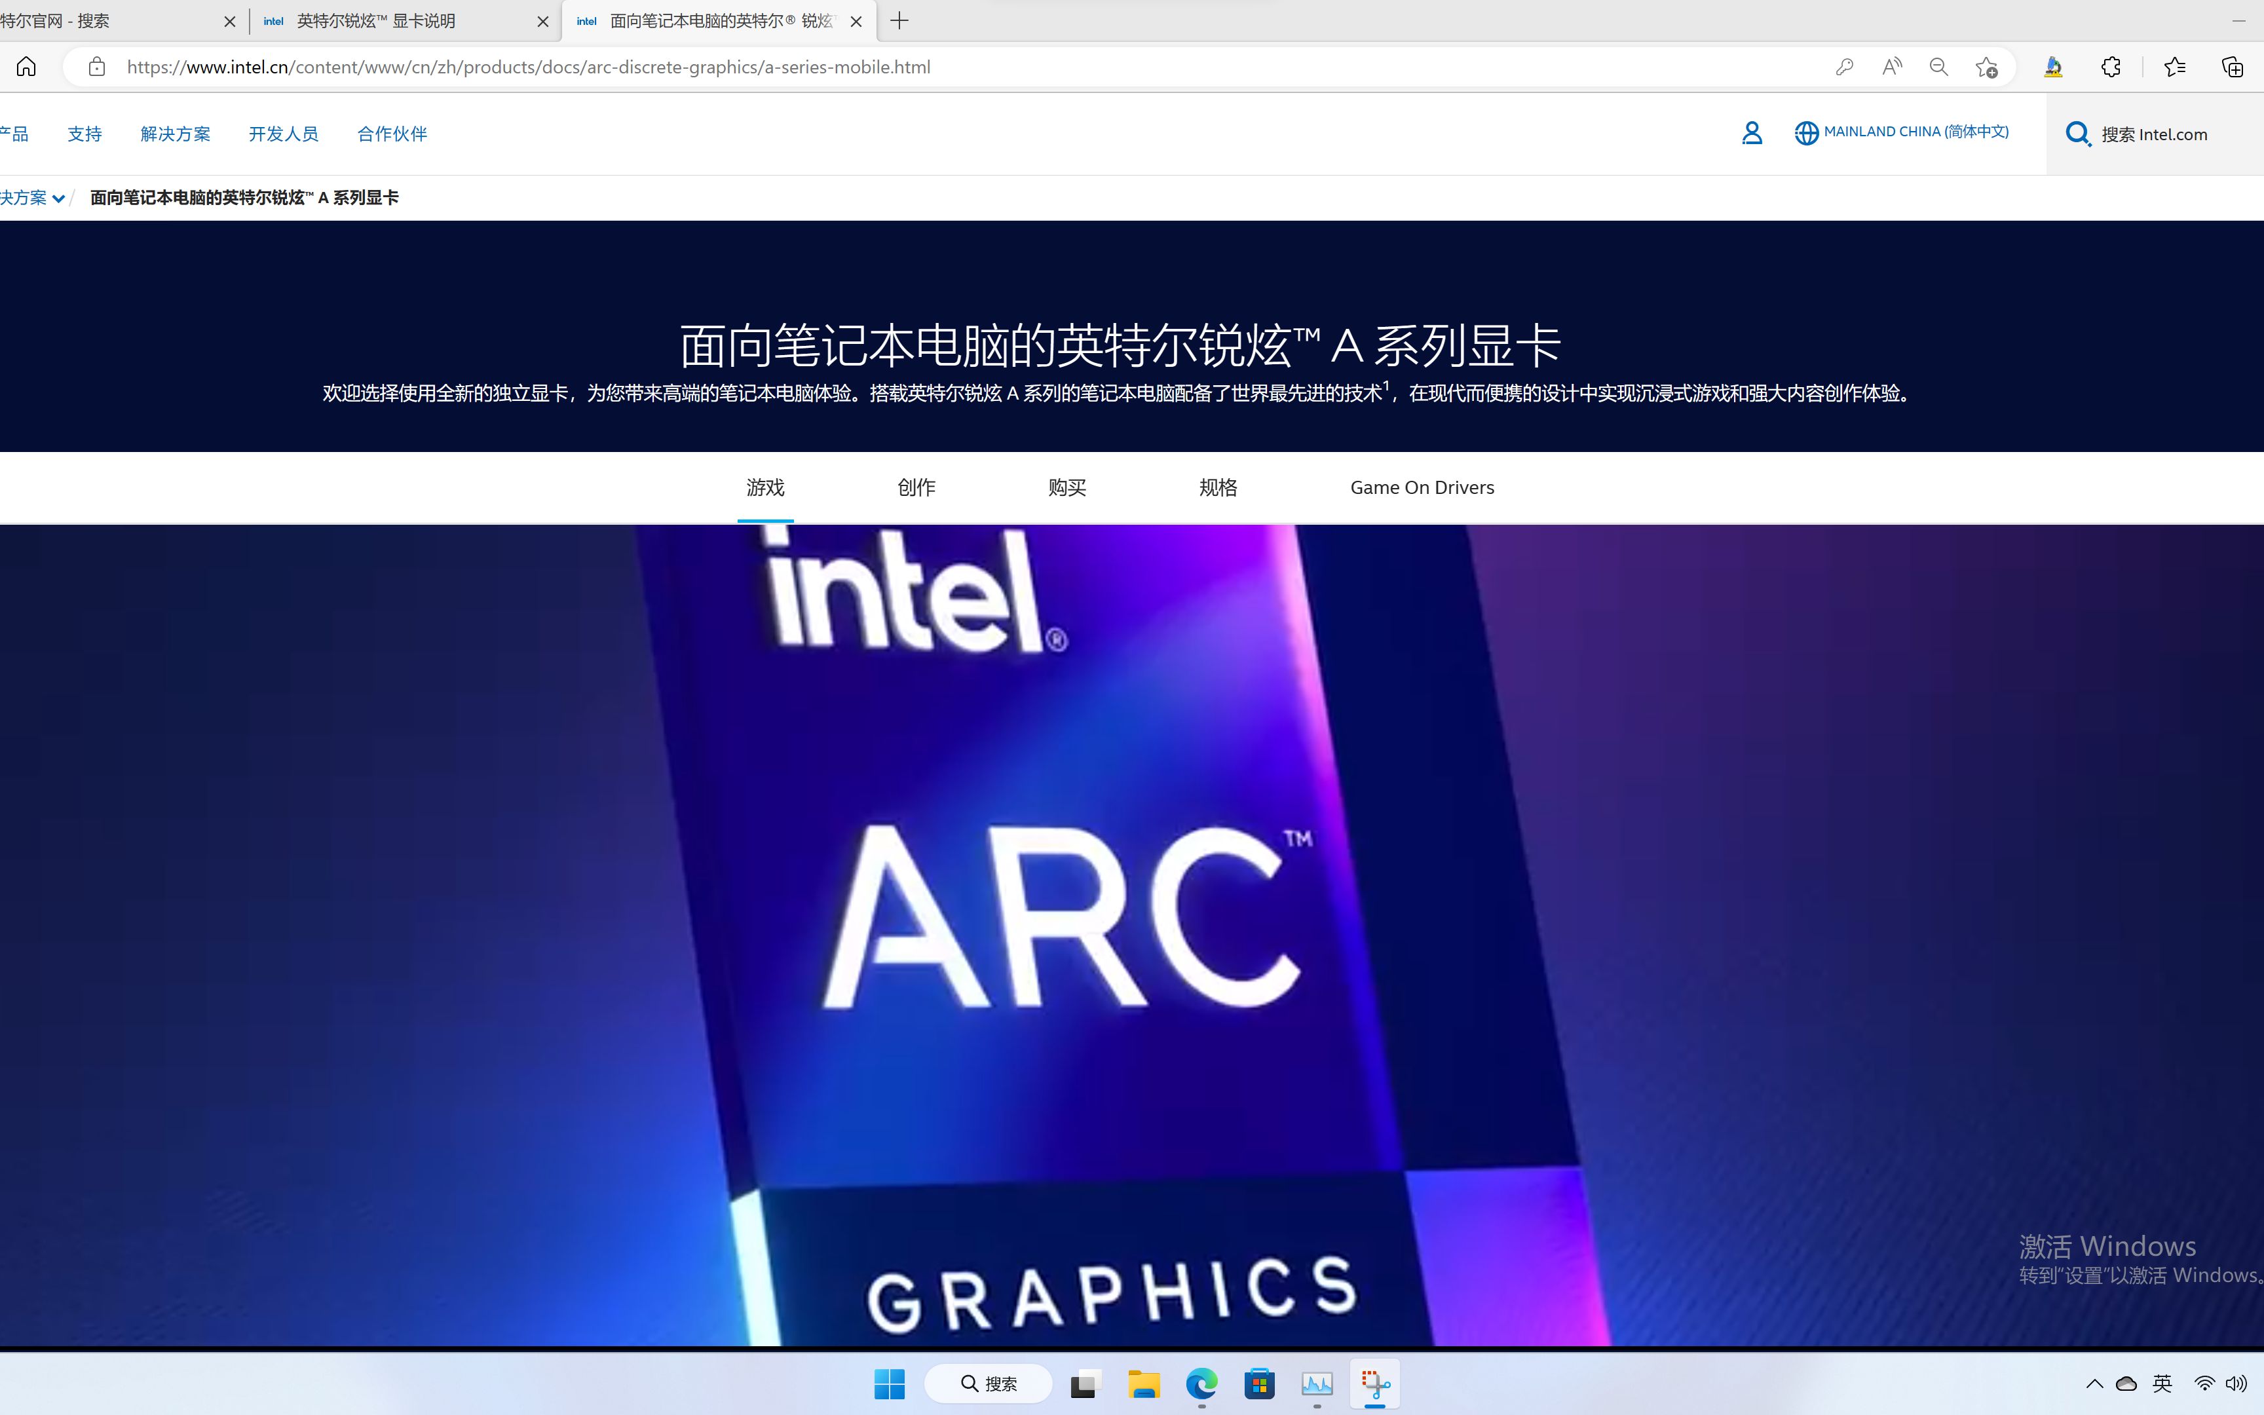Click breadcrumb title 面向笔记本电脑的英特尔锐炫™ A 系列显卡
2264x1415 pixels.
click(x=244, y=197)
